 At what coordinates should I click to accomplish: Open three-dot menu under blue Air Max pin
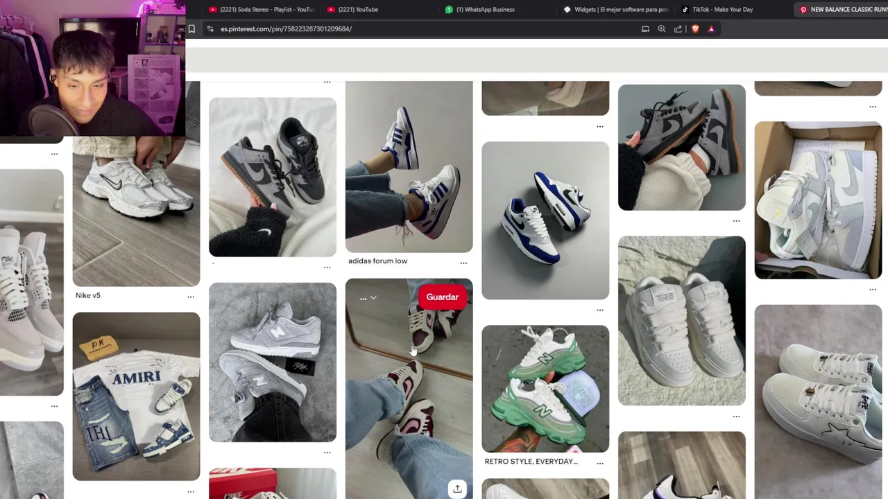tap(600, 310)
